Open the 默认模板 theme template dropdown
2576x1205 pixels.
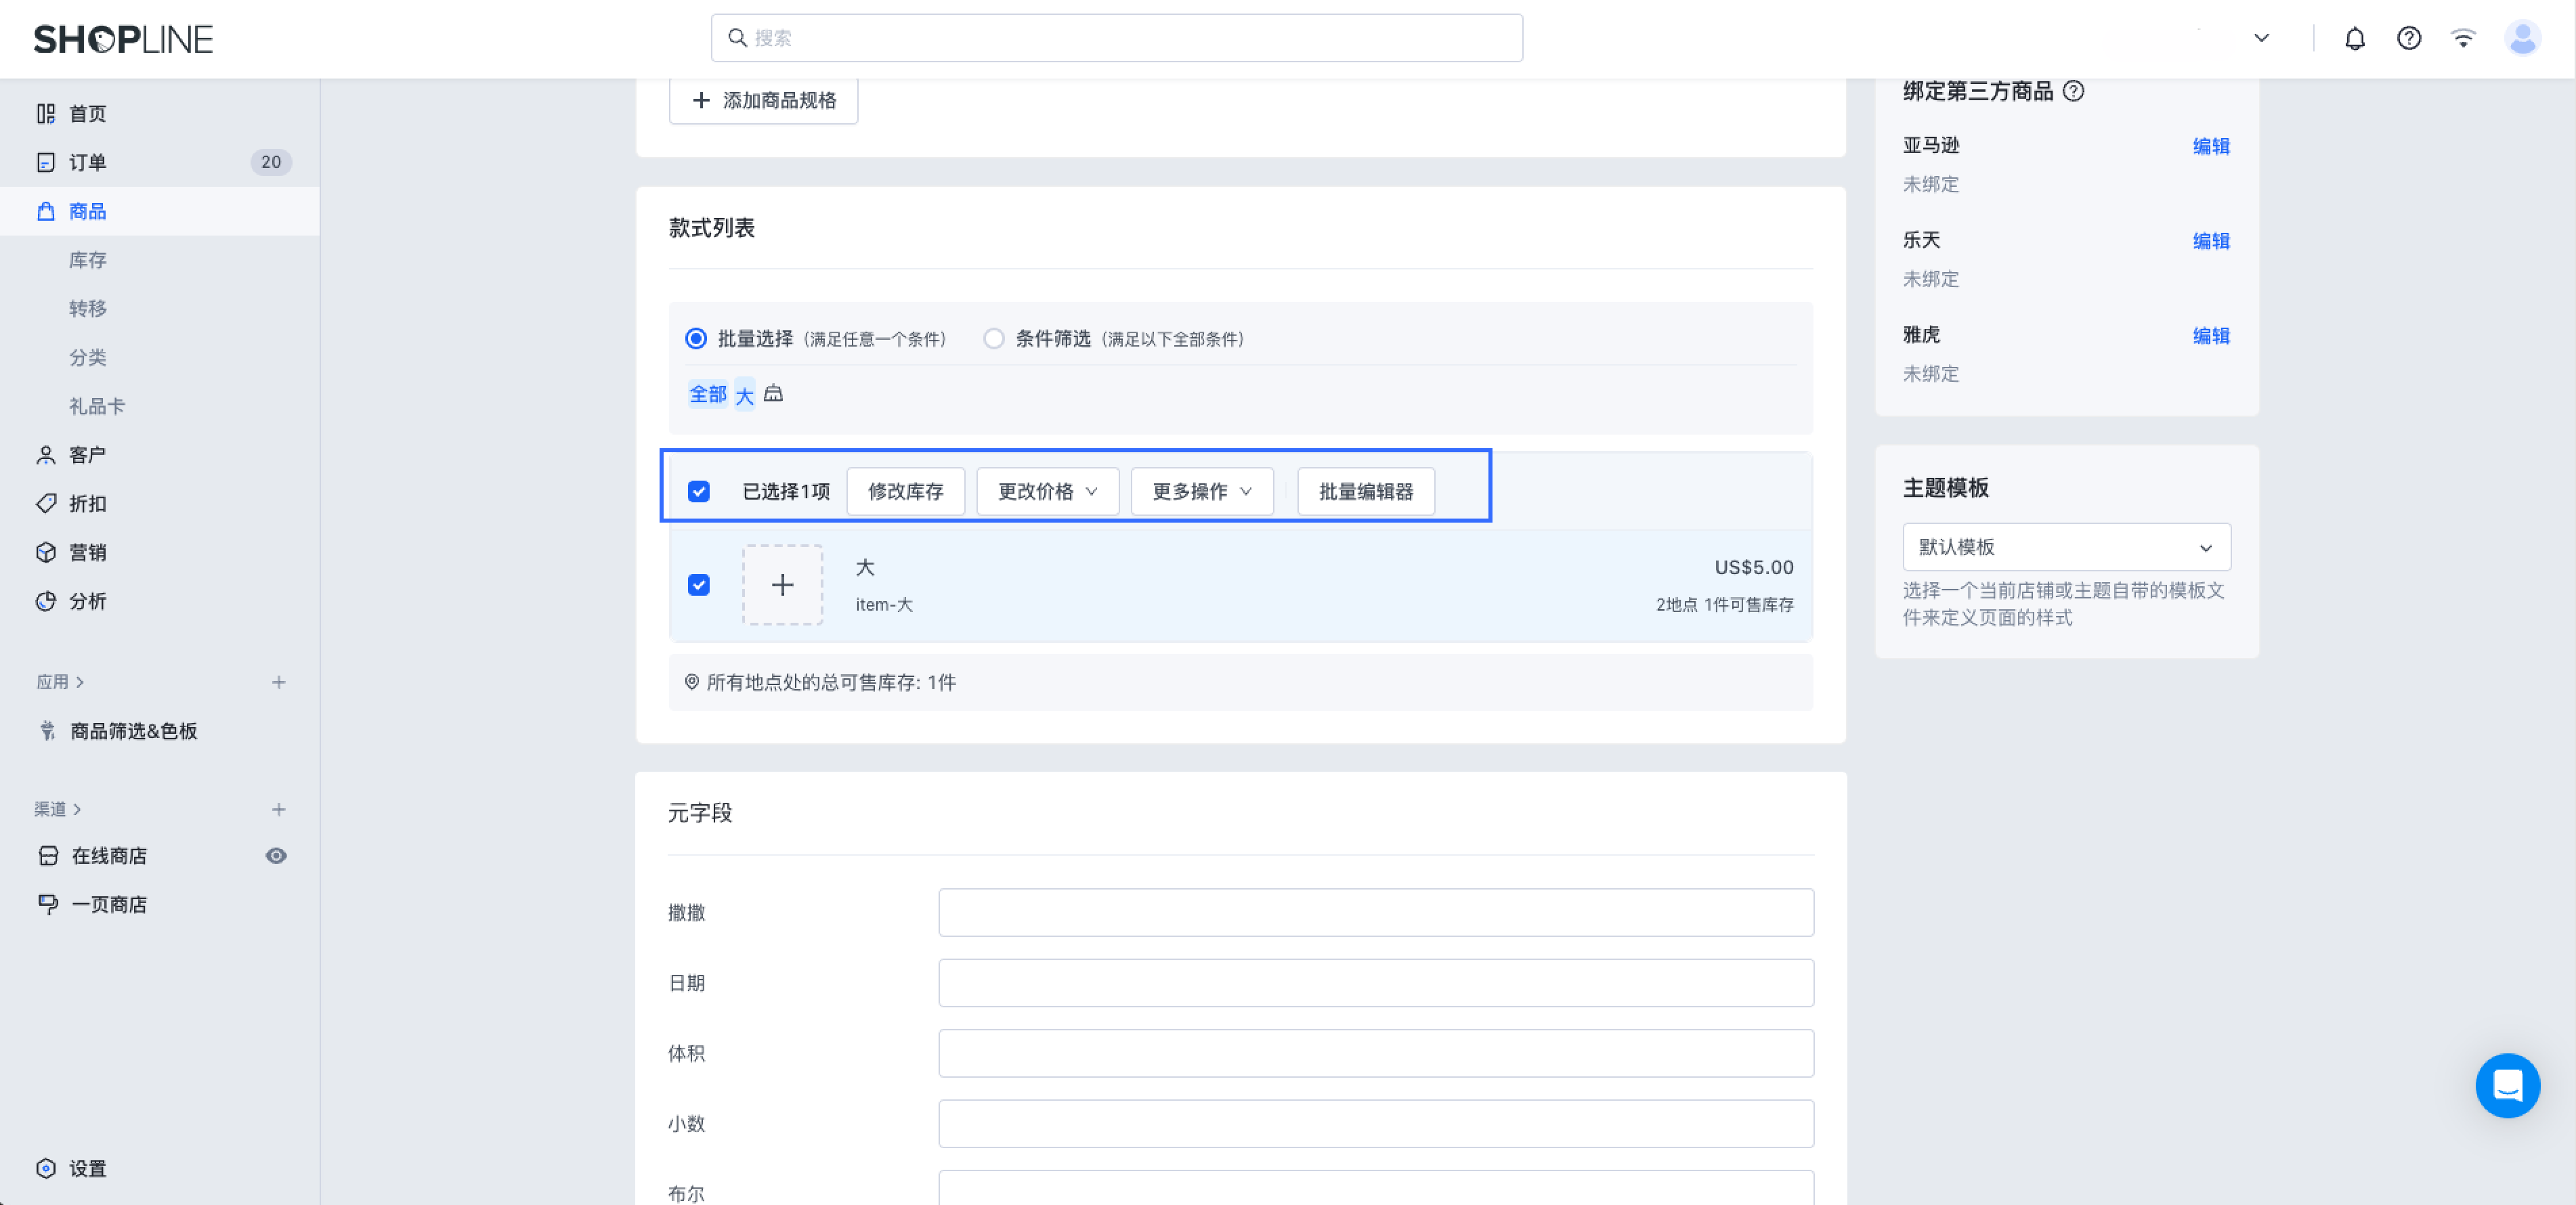pyautogui.click(x=2066, y=547)
